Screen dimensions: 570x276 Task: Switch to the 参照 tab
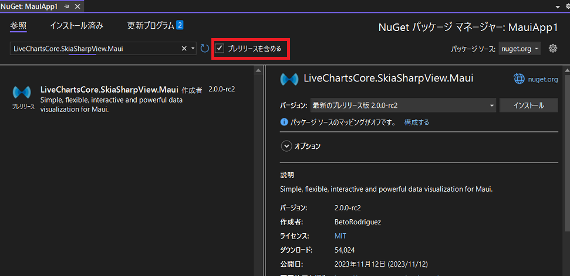[x=18, y=26]
